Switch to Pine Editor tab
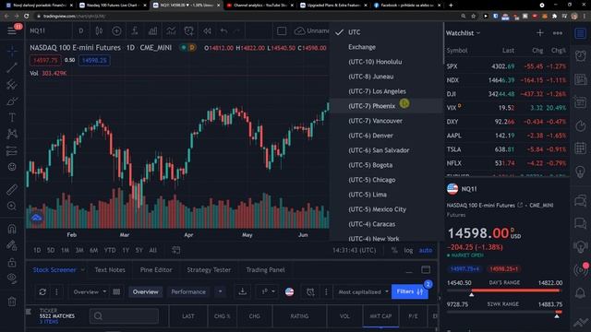Screen dimensions: 591x332 (156, 270)
